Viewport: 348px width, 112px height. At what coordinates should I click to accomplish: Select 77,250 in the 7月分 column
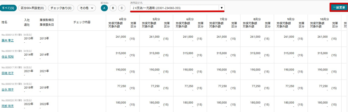223,86
